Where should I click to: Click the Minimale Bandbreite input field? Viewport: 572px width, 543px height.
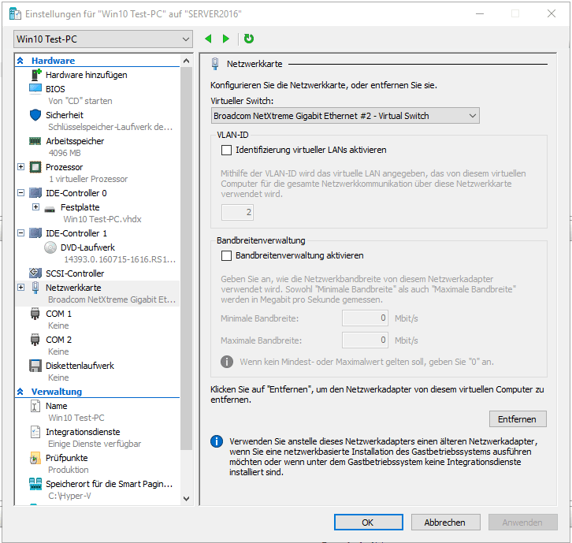pos(365,318)
